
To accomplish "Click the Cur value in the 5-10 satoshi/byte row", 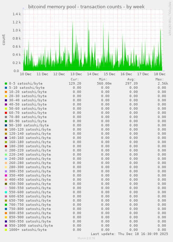I will pyautogui.click(x=77, y=88).
